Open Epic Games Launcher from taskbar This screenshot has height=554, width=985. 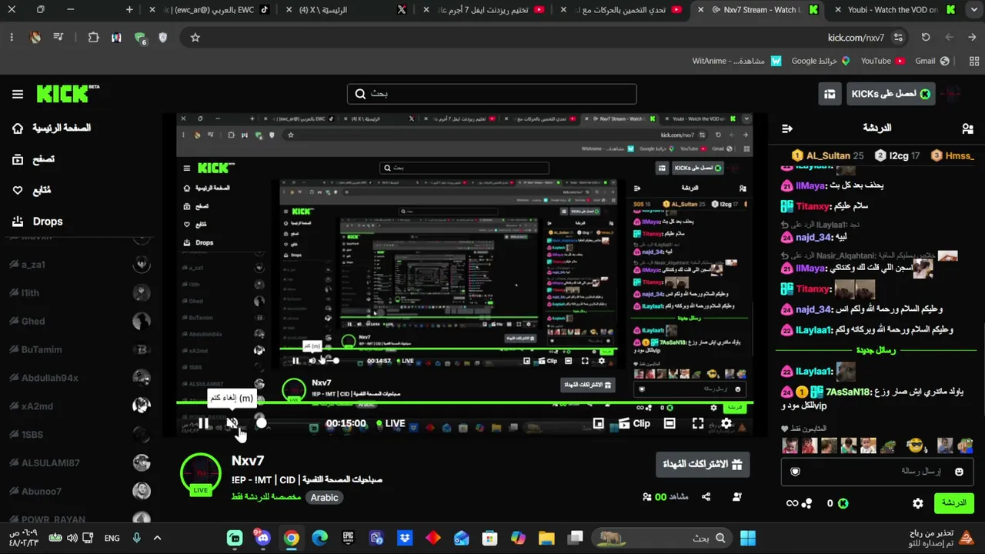point(348,538)
